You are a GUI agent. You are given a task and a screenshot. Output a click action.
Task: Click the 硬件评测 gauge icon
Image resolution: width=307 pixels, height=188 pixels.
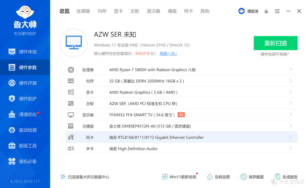point(12,83)
